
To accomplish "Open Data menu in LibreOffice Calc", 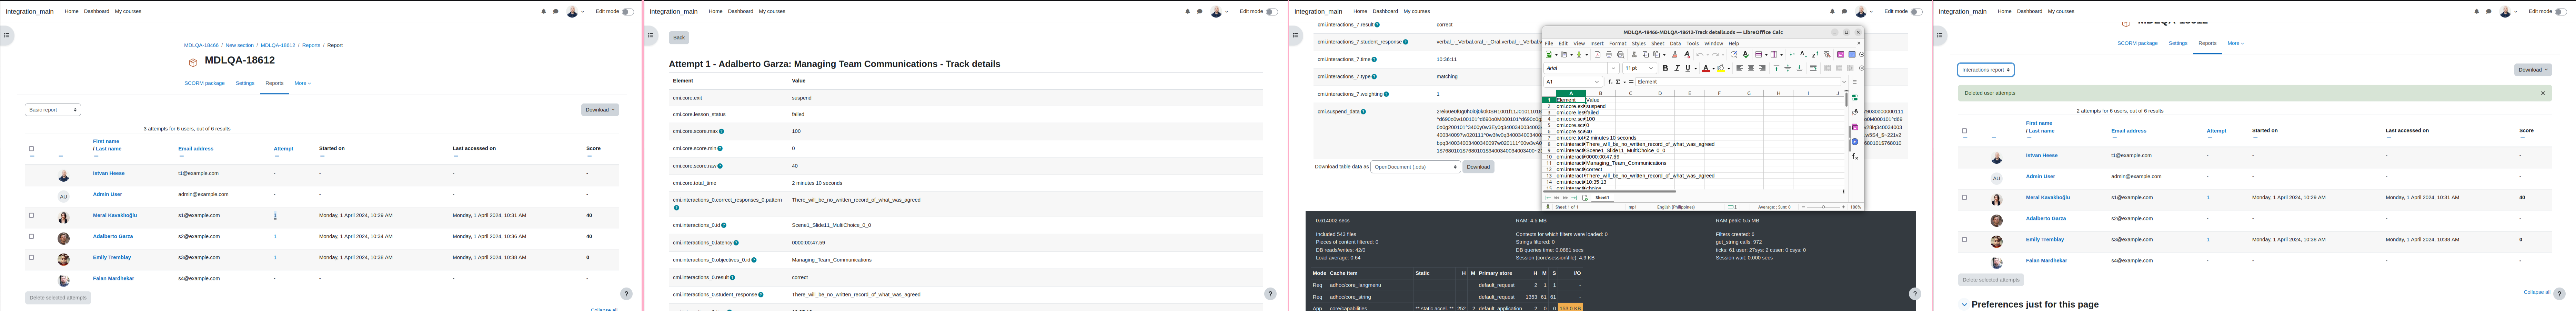I will pos(1675,44).
